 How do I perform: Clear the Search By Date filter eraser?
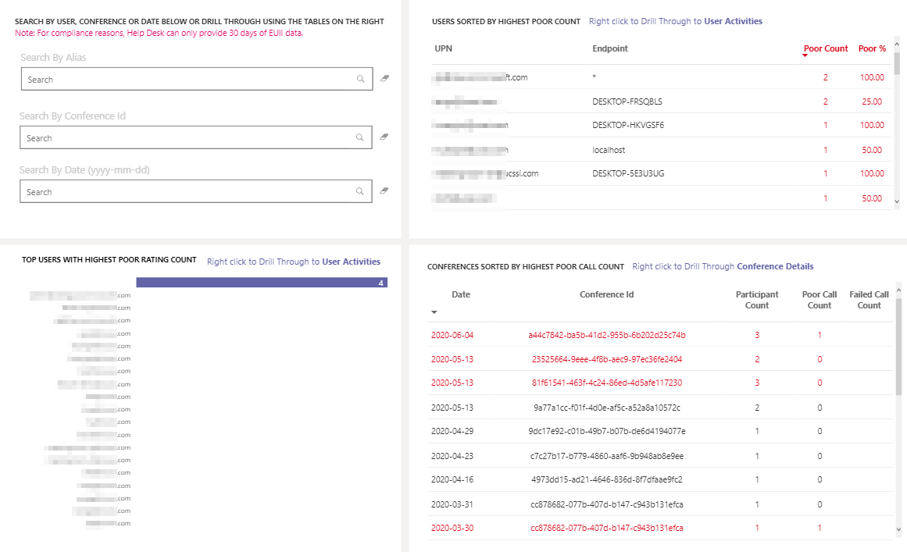click(x=384, y=191)
